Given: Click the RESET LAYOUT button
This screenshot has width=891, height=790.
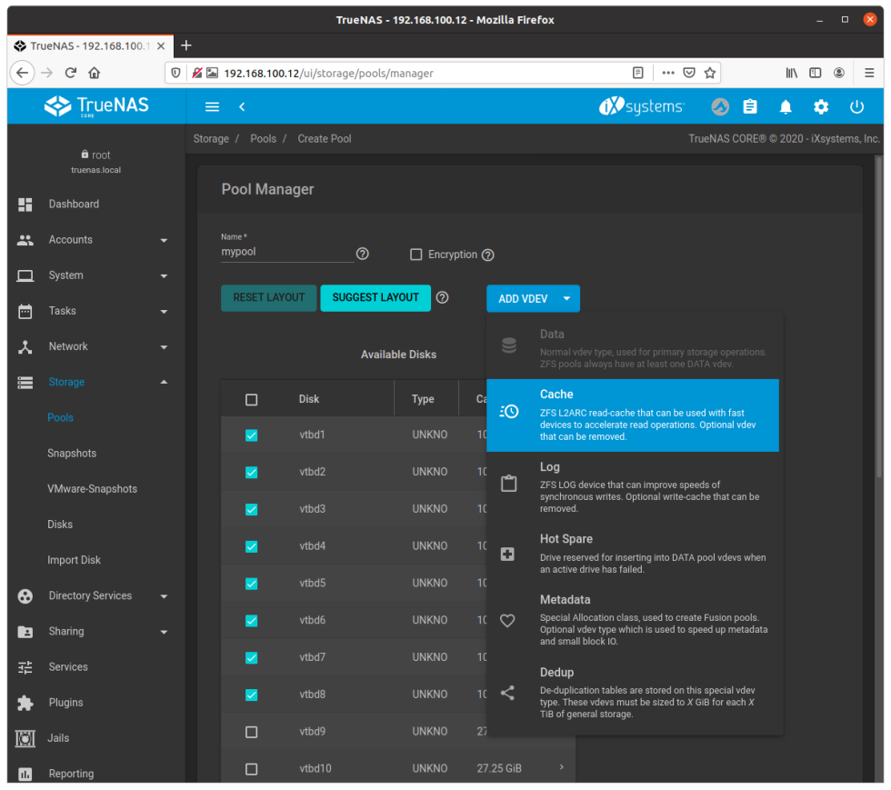Looking at the screenshot, I should (x=268, y=297).
